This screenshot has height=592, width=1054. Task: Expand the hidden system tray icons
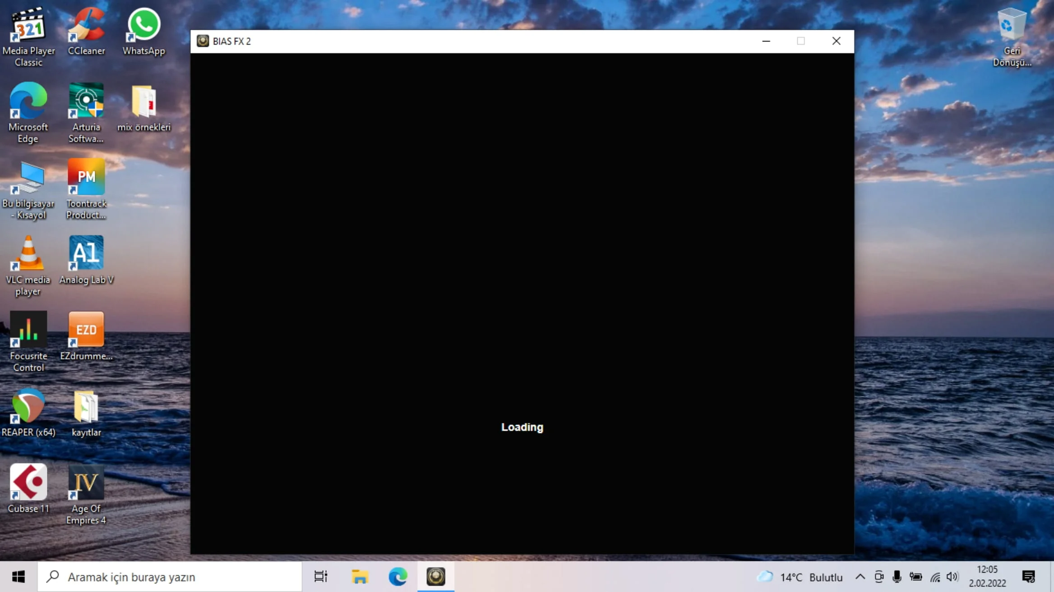[860, 577]
